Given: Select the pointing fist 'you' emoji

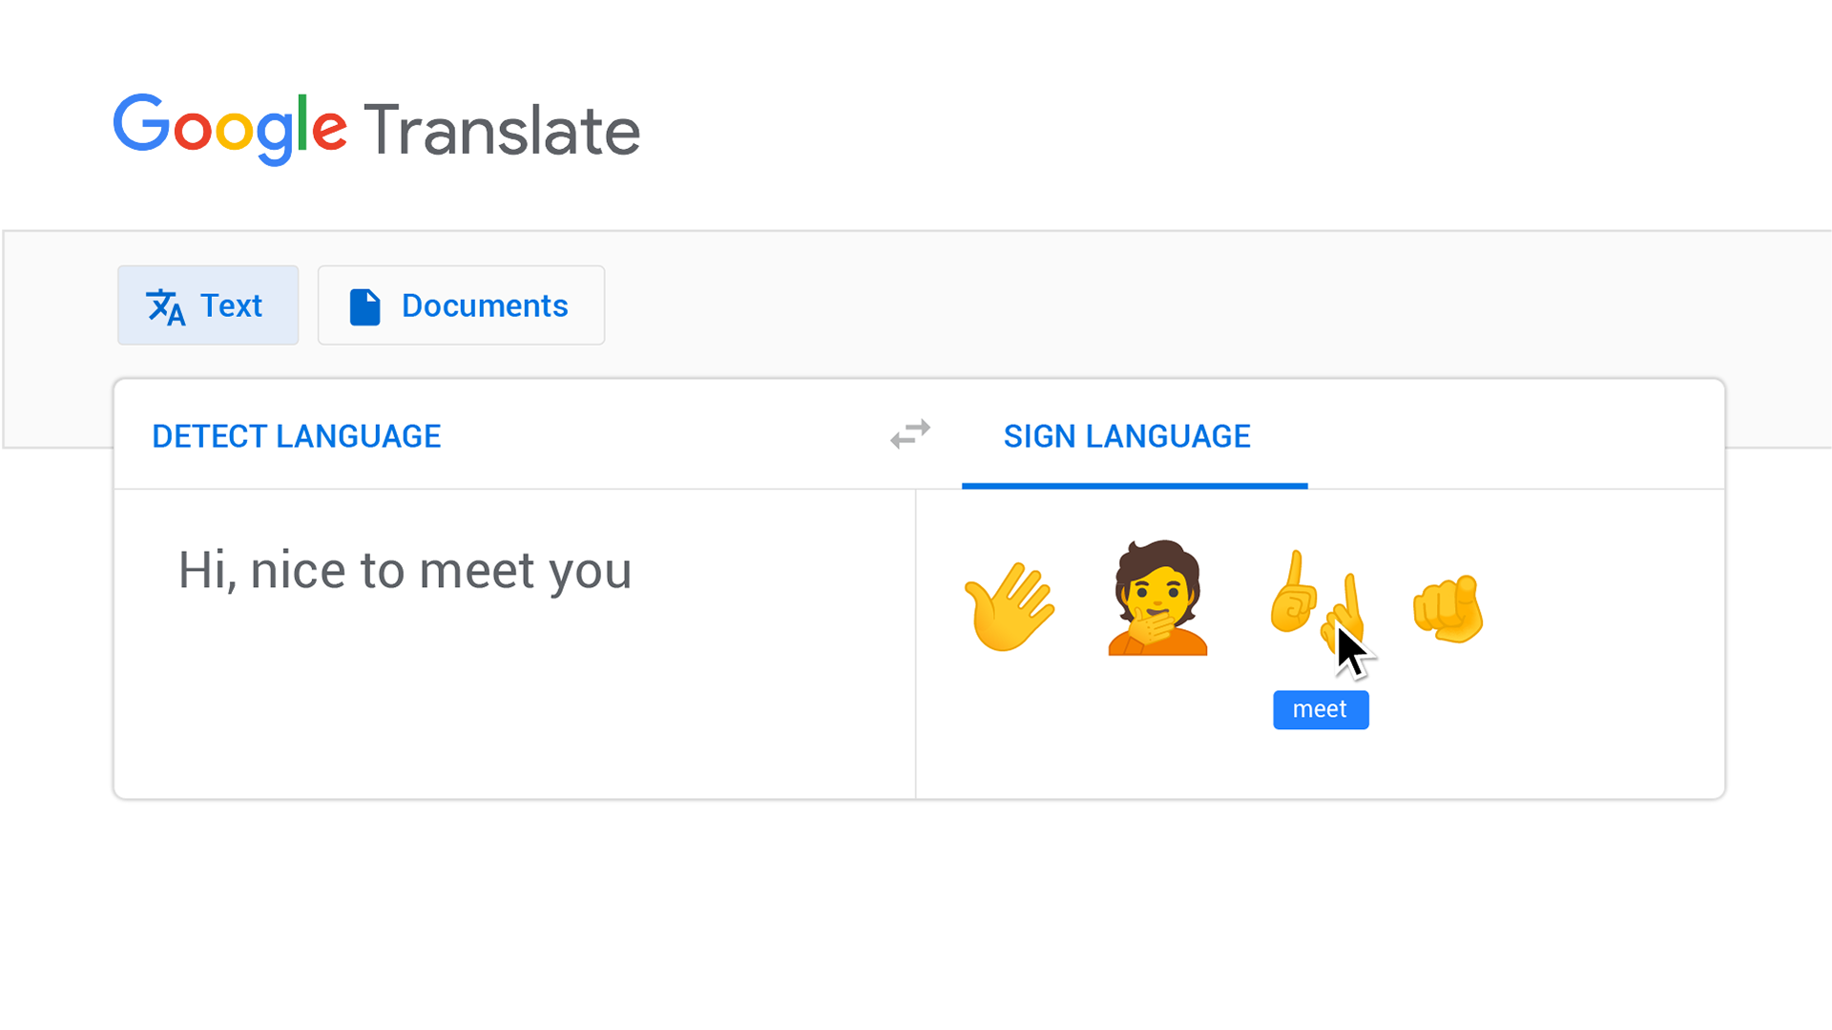Looking at the screenshot, I should point(1447,609).
